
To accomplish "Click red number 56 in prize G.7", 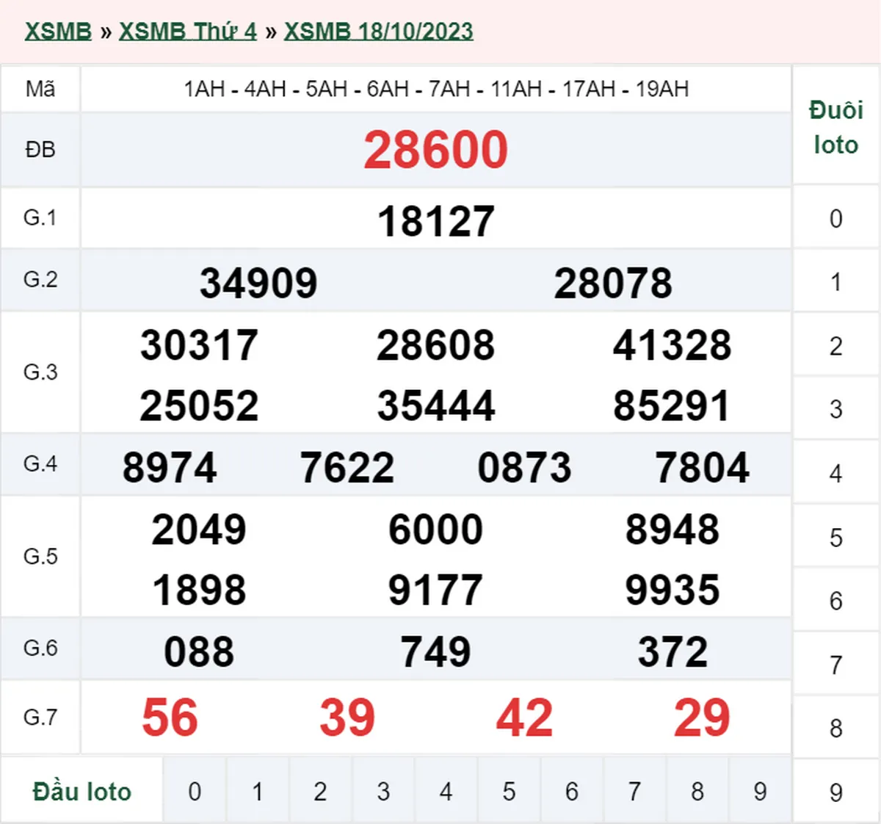I will point(170,718).
